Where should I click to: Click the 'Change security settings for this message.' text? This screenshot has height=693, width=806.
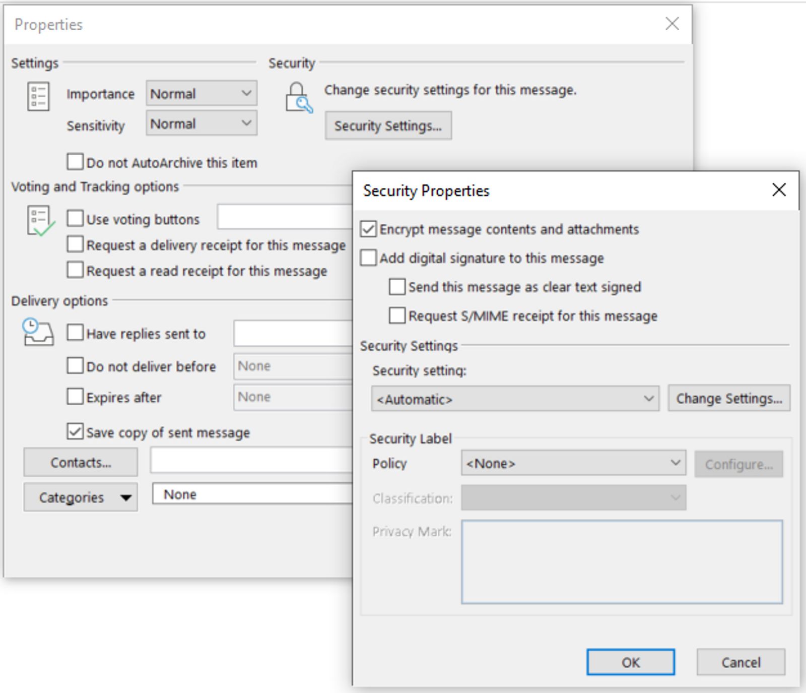coord(450,90)
